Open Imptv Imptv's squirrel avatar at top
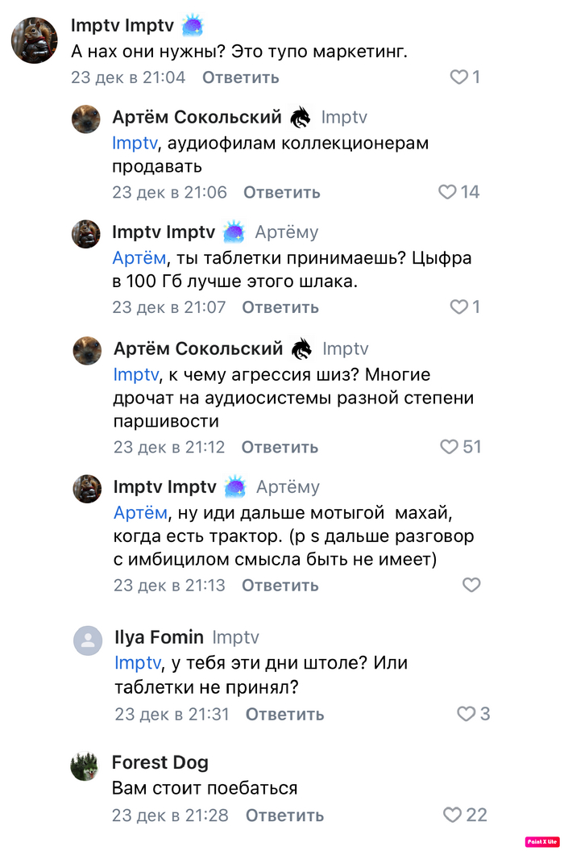This screenshot has height=851, width=564. [x=34, y=40]
